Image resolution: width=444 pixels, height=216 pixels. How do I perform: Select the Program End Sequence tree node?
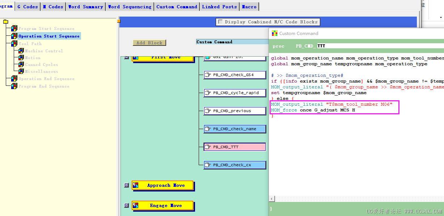pyautogui.click(x=44, y=86)
